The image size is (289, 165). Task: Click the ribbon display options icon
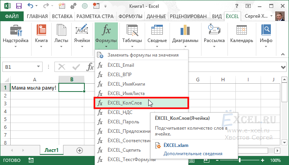(x=248, y=6)
